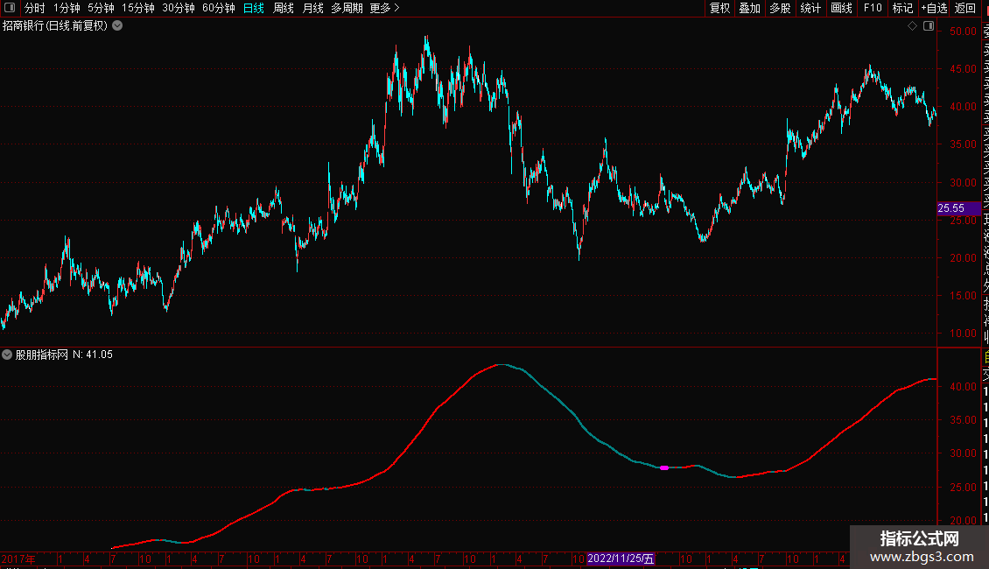The height and width of the screenshot is (569, 989).
Task: Expand the 更多 periods menu
Action: pyautogui.click(x=385, y=8)
